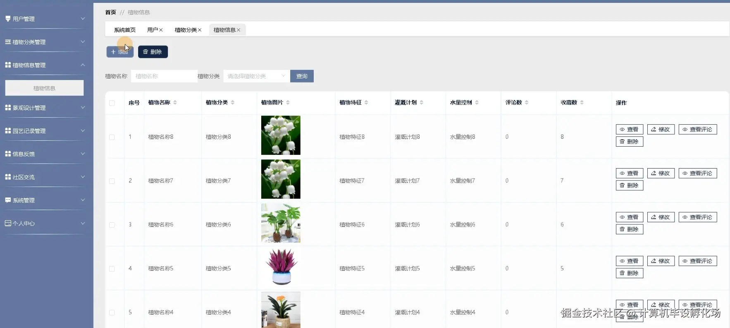Screen dimensions: 730x328
Task: Close the 植物信息 tab with X icon
Action: (x=239, y=30)
